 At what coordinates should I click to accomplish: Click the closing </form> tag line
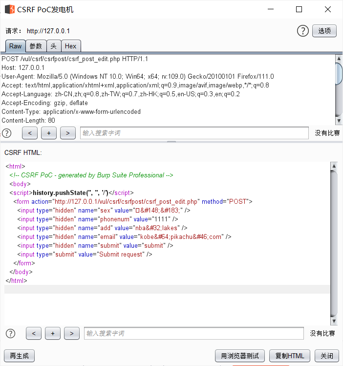pos(24,263)
